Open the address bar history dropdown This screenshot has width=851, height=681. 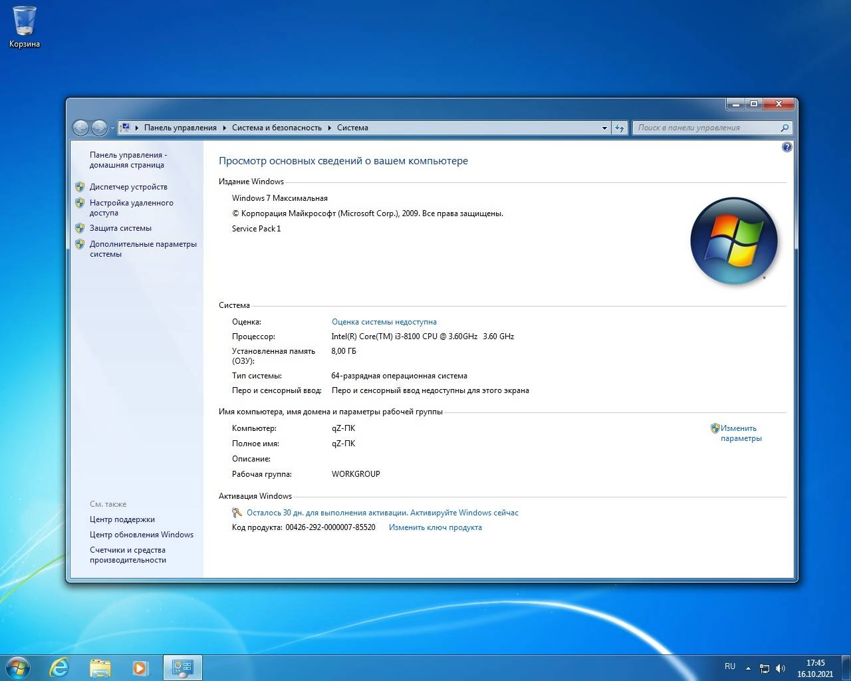click(x=604, y=128)
